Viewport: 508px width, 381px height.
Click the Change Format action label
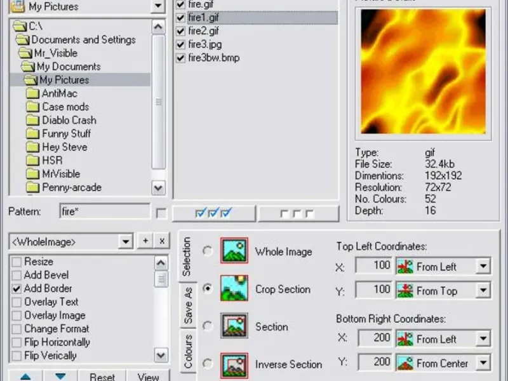[57, 329]
